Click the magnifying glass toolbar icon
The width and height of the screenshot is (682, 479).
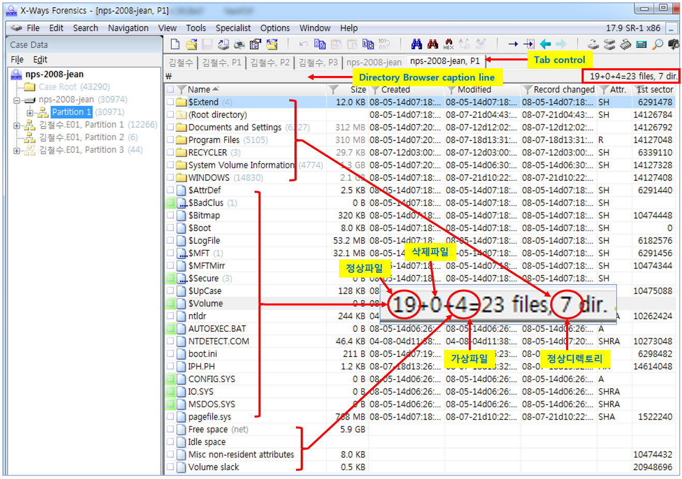[658, 44]
